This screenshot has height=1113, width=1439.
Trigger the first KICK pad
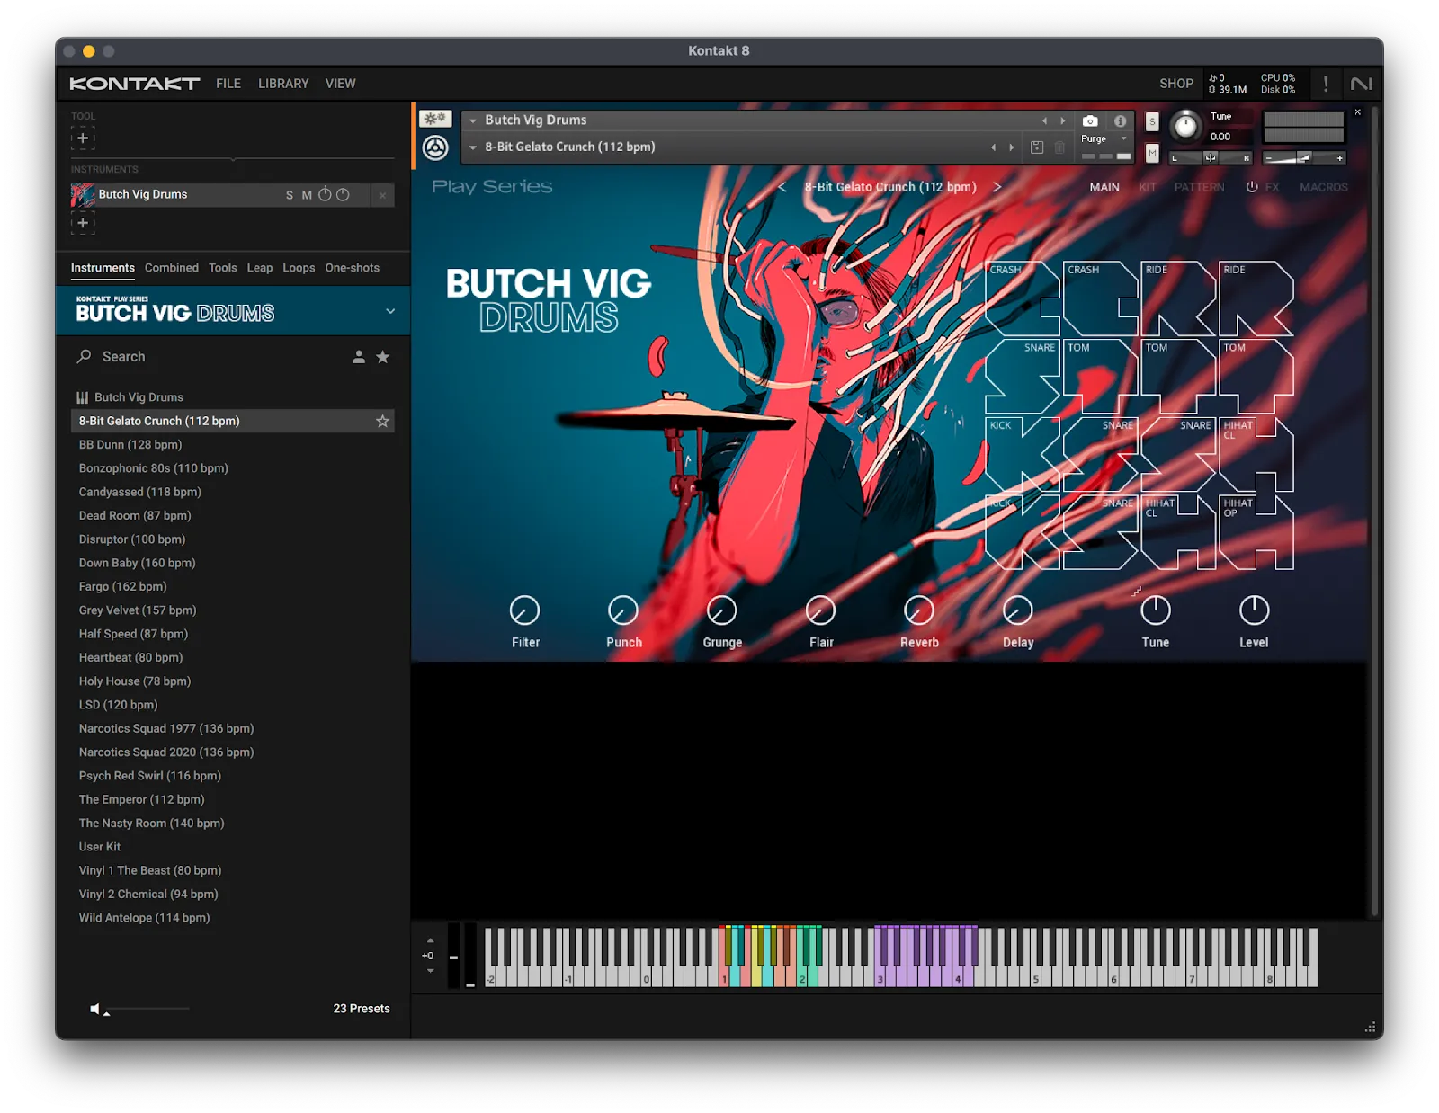(1023, 454)
